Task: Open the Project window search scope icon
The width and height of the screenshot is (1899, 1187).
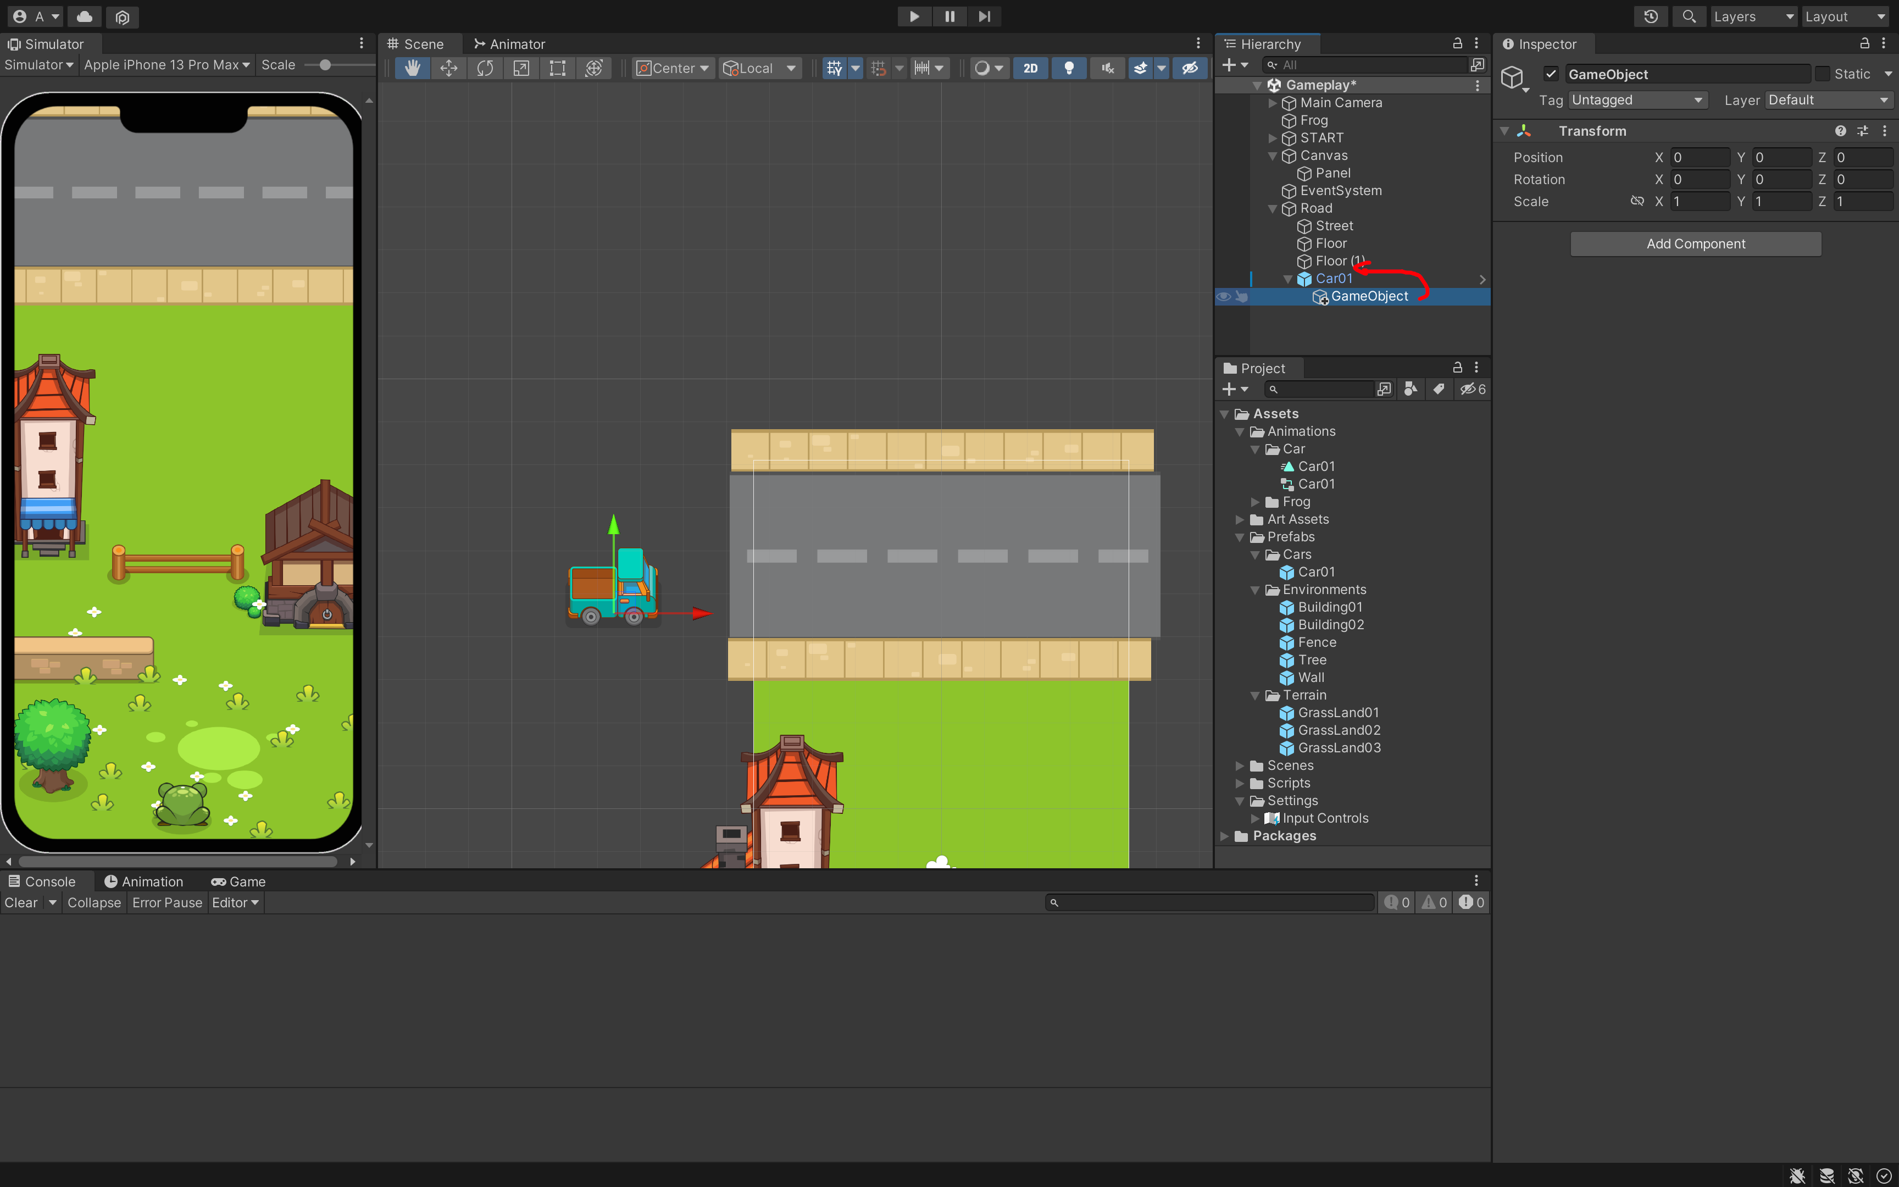Action: (1384, 389)
